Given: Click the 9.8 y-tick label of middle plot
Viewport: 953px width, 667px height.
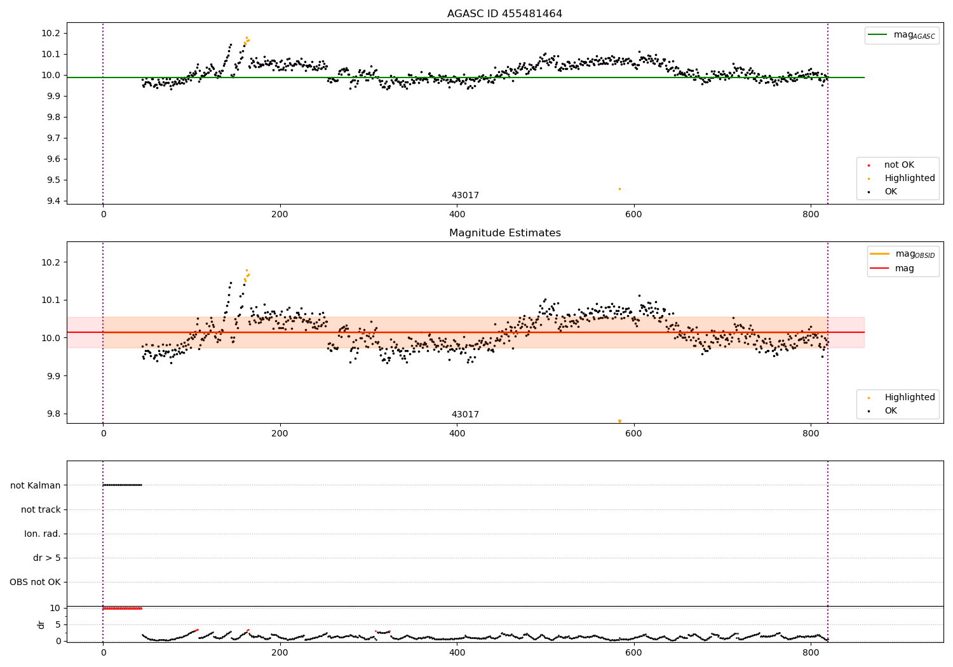Looking at the screenshot, I should (x=54, y=414).
